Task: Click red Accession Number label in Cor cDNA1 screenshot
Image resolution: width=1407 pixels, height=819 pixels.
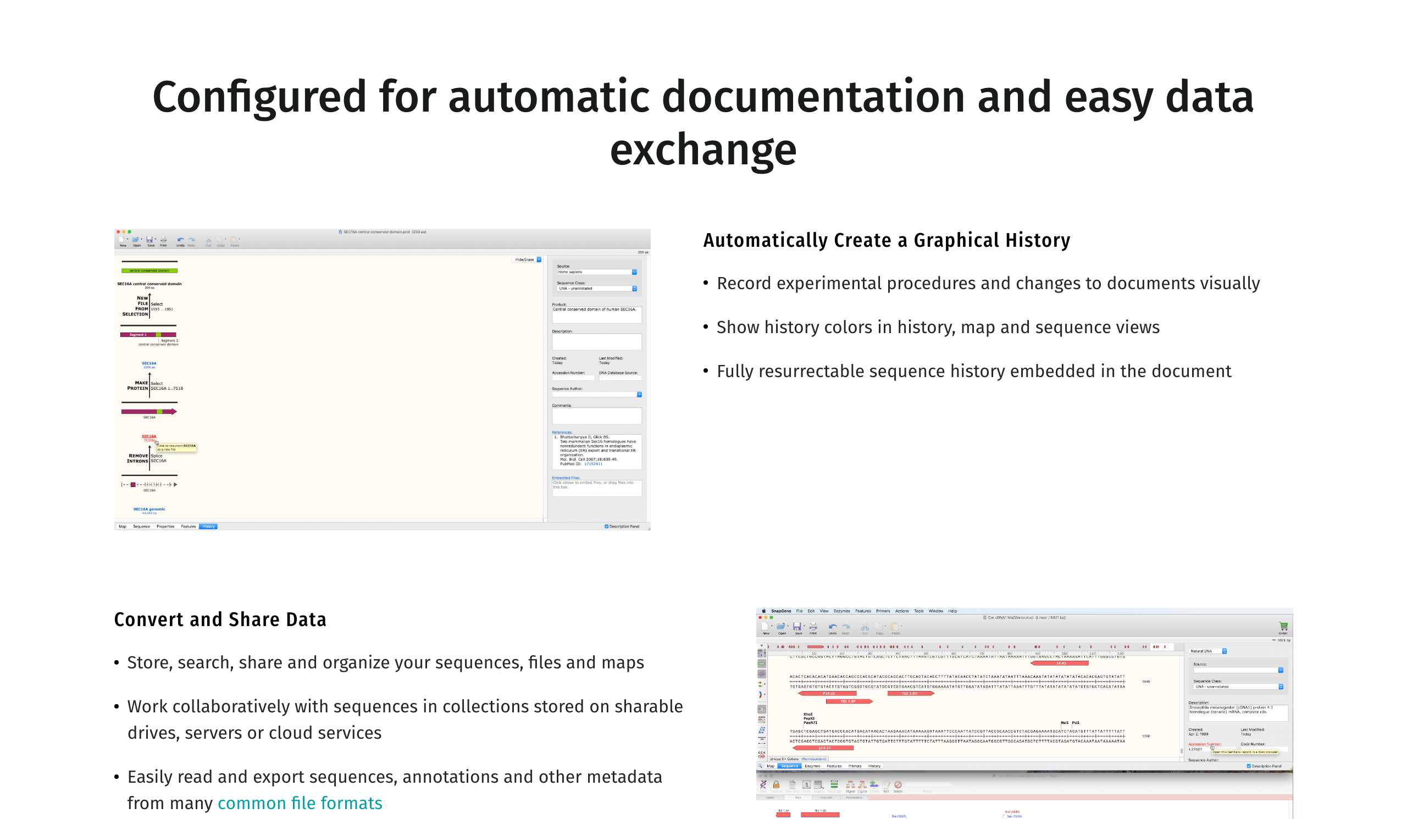Action: click(1204, 744)
